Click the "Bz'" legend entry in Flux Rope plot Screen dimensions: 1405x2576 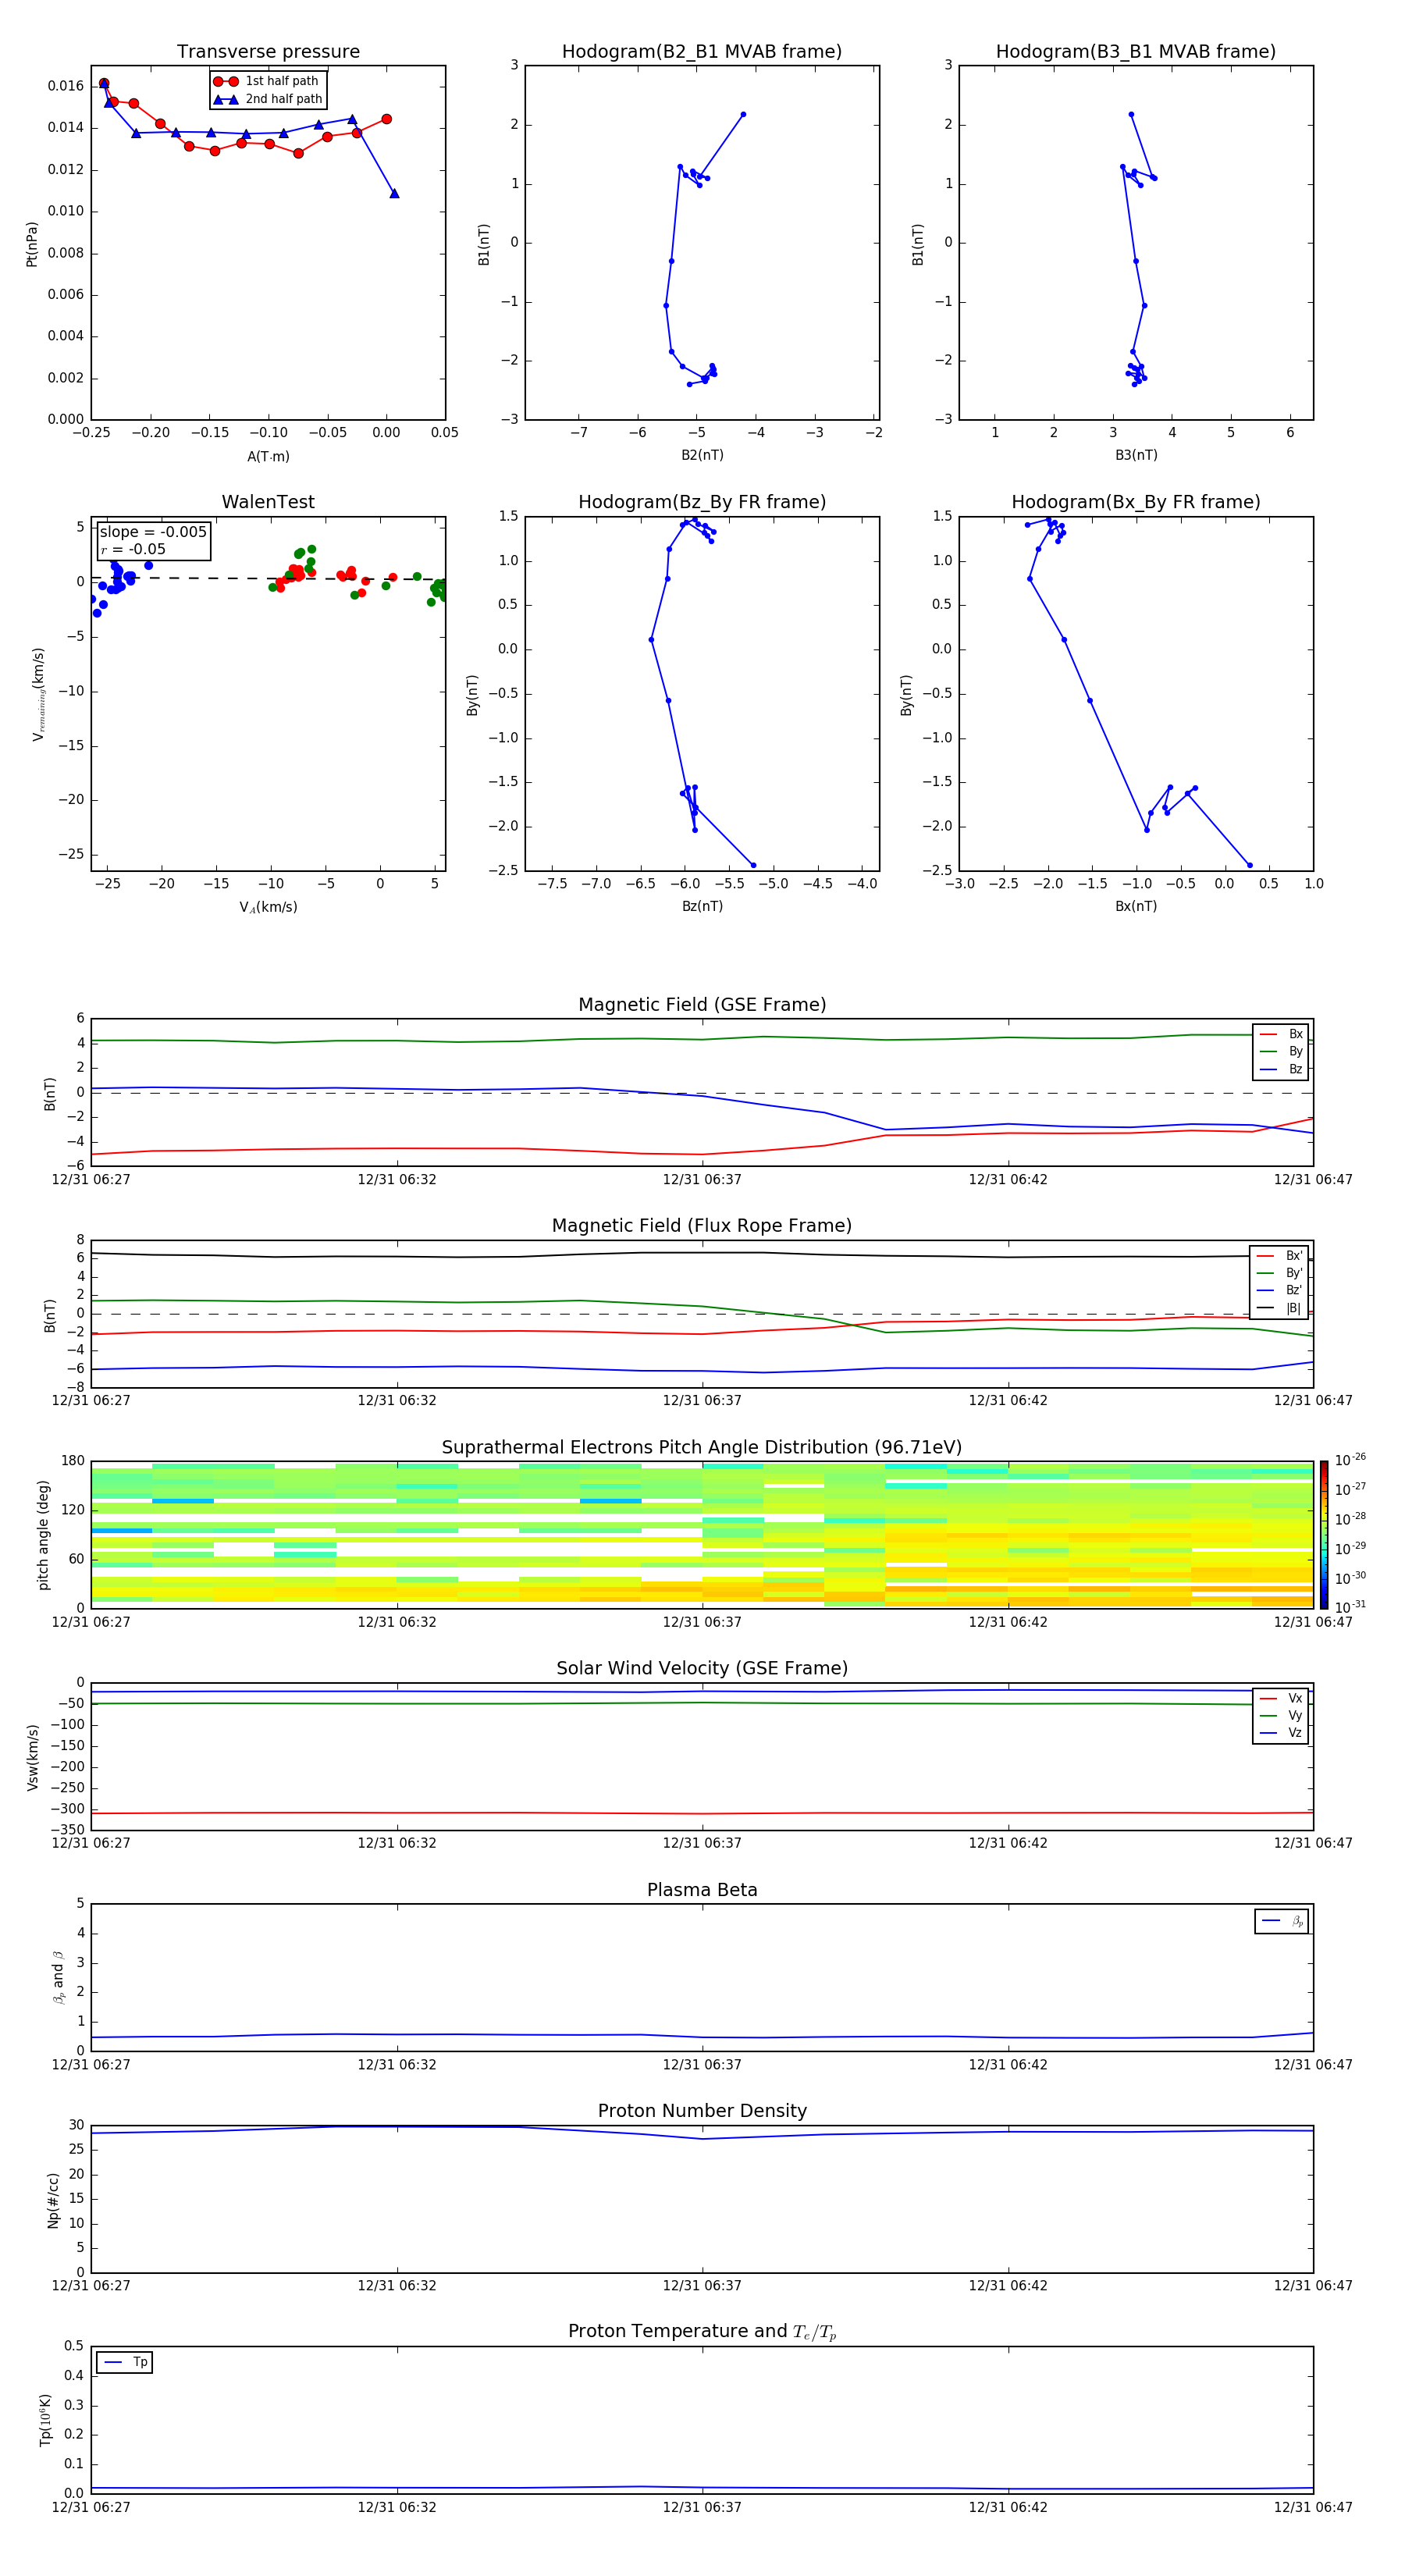click(x=1279, y=1290)
